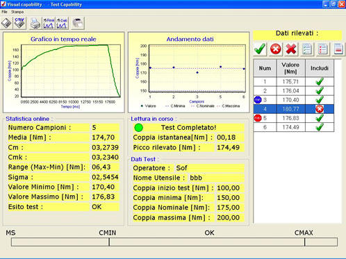
Task: Toggle include checkmark for sample 5
Action: pyautogui.click(x=320, y=118)
